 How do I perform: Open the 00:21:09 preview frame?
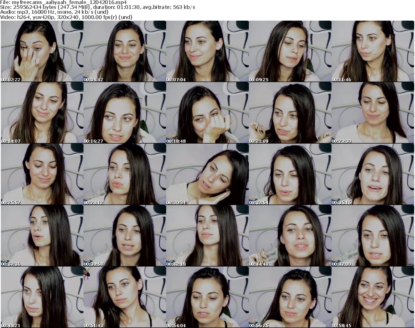pyautogui.click(x=290, y=113)
